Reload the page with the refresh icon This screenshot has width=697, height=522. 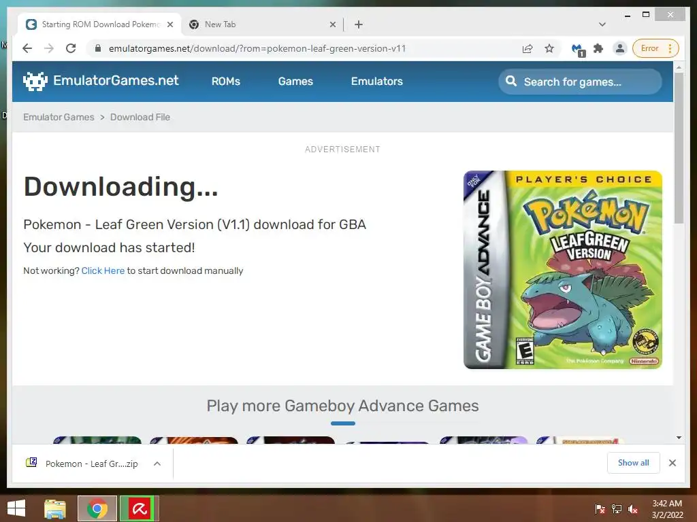click(x=71, y=48)
